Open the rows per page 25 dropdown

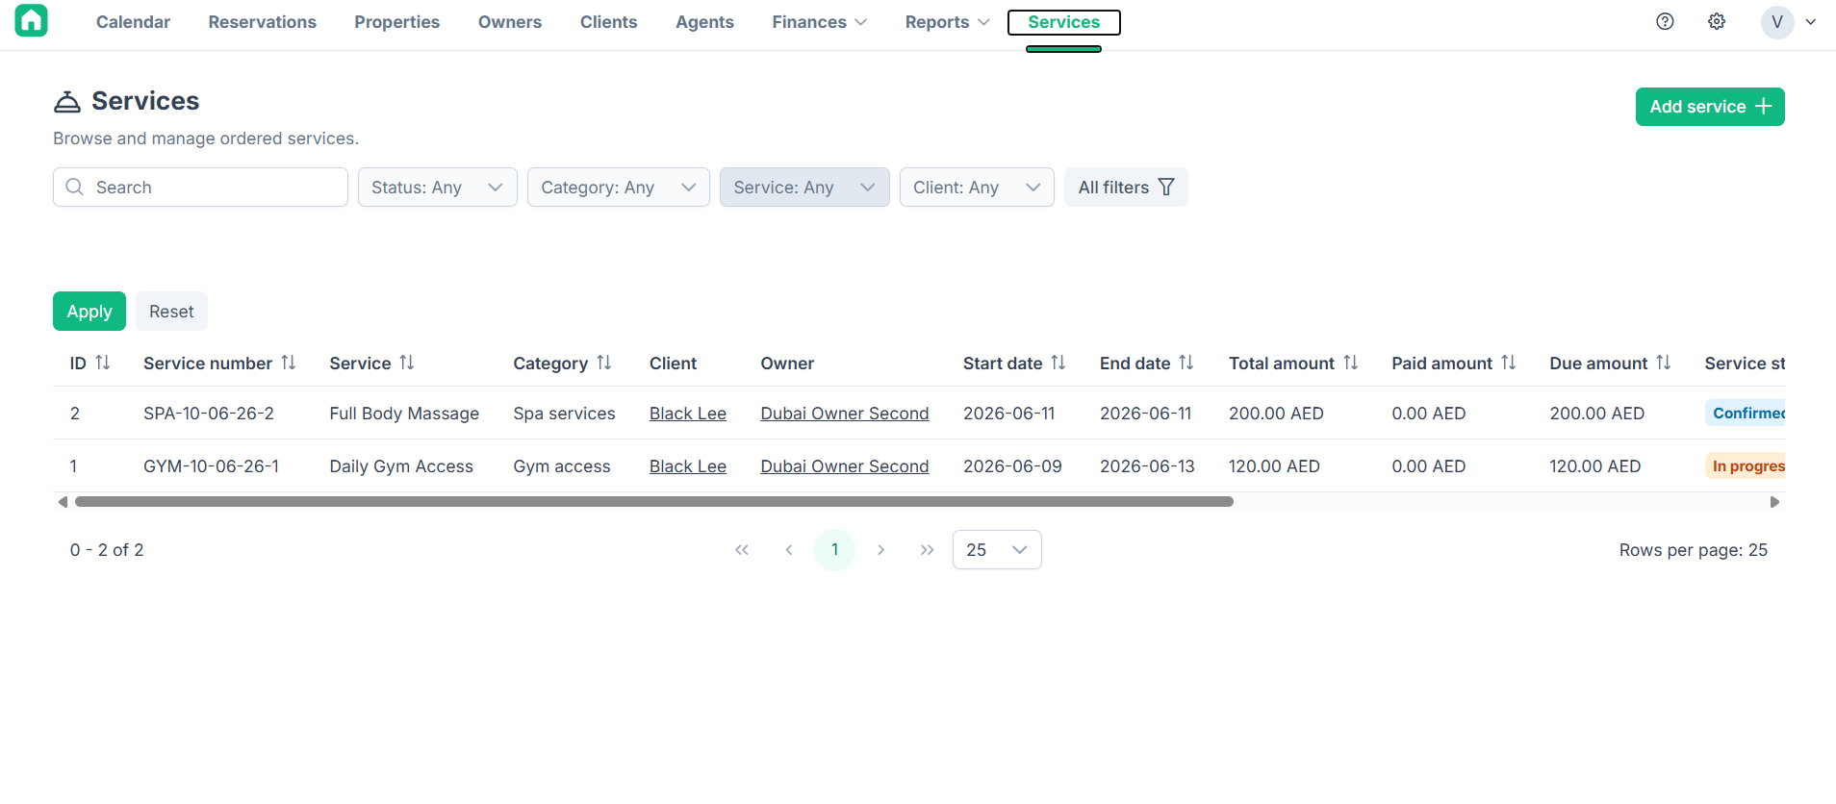[997, 550]
